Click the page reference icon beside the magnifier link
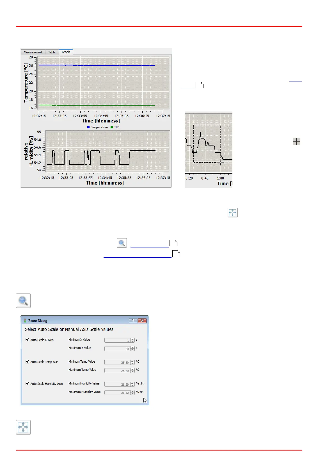Image resolution: width=334 pixels, height=473 pixels. 173,243
